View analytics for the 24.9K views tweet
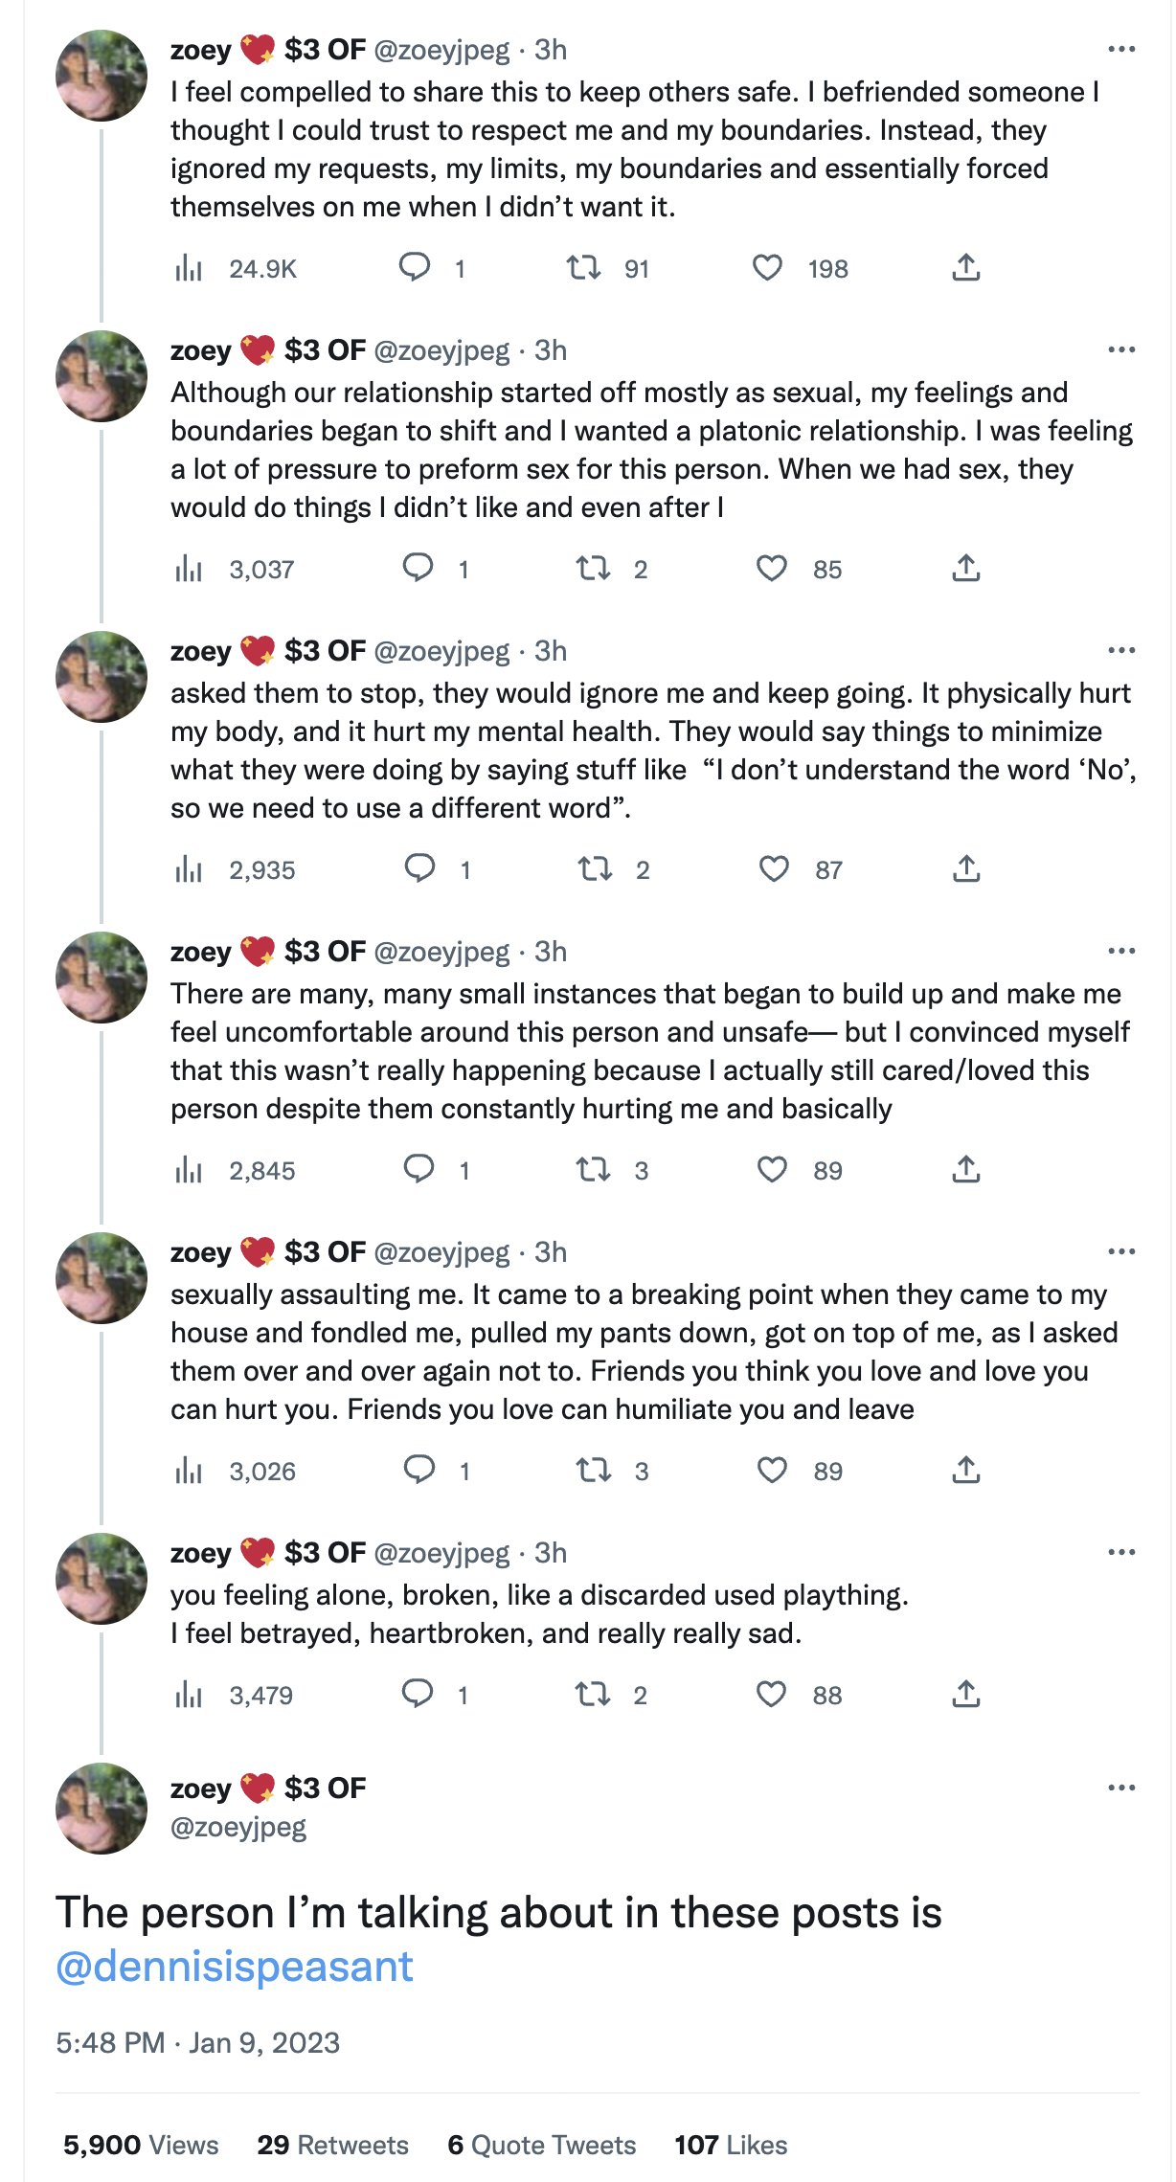1176x2182 pixels. 190,269
